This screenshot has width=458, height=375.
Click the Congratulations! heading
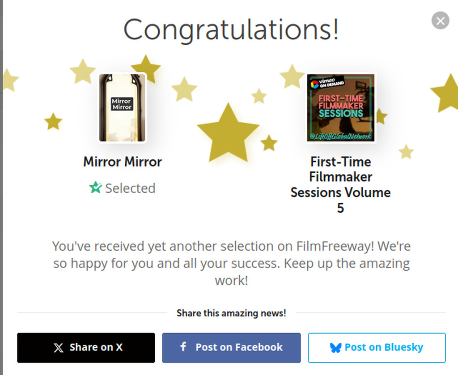pos(231,30)
